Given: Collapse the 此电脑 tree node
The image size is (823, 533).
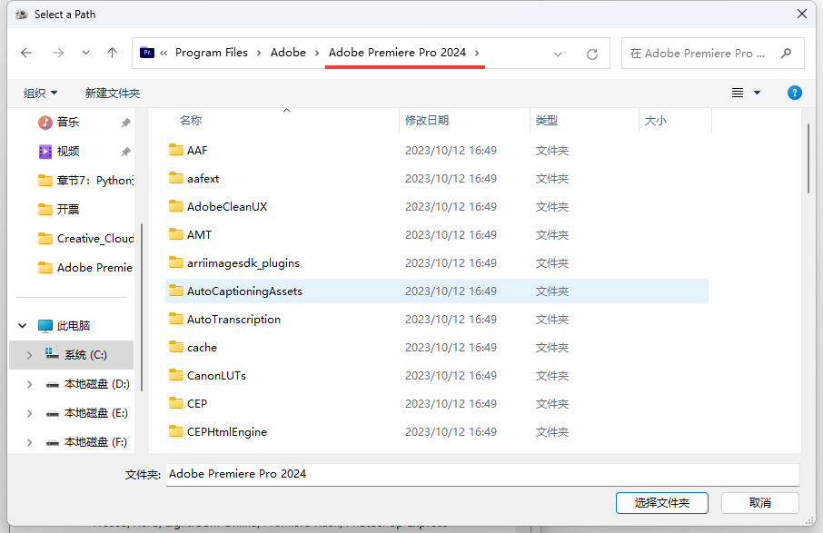Looking at the screenshot, I should coord(22,326).
